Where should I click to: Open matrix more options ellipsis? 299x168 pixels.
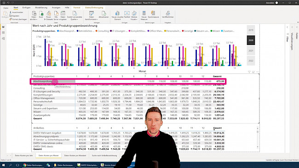(x=258, y=72)
